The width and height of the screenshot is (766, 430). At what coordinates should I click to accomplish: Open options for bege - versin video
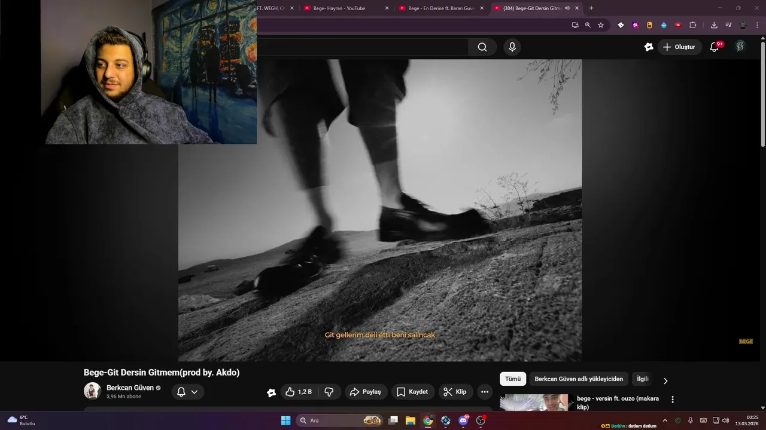pyautogui.click(x=672, y=400)
